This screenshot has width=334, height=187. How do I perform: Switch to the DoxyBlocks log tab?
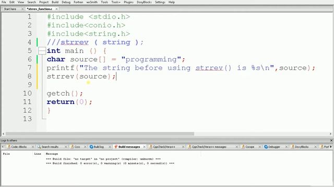tap(302, 146)
